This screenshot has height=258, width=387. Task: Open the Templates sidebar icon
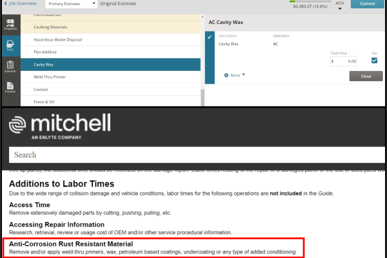(x=10, y=25)
